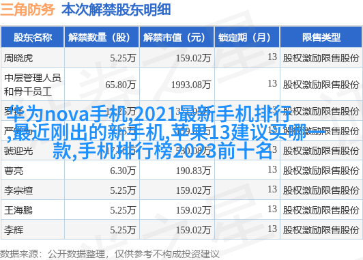Viewport: 363px width, 260px height.
Task: Click the 解禁数量（股） column header
Action: tap(102, 37)
